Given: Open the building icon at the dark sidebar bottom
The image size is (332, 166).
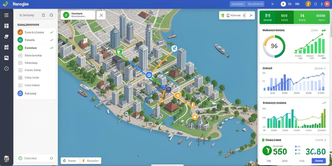Looking at the screenshot, I should [6, 159].
